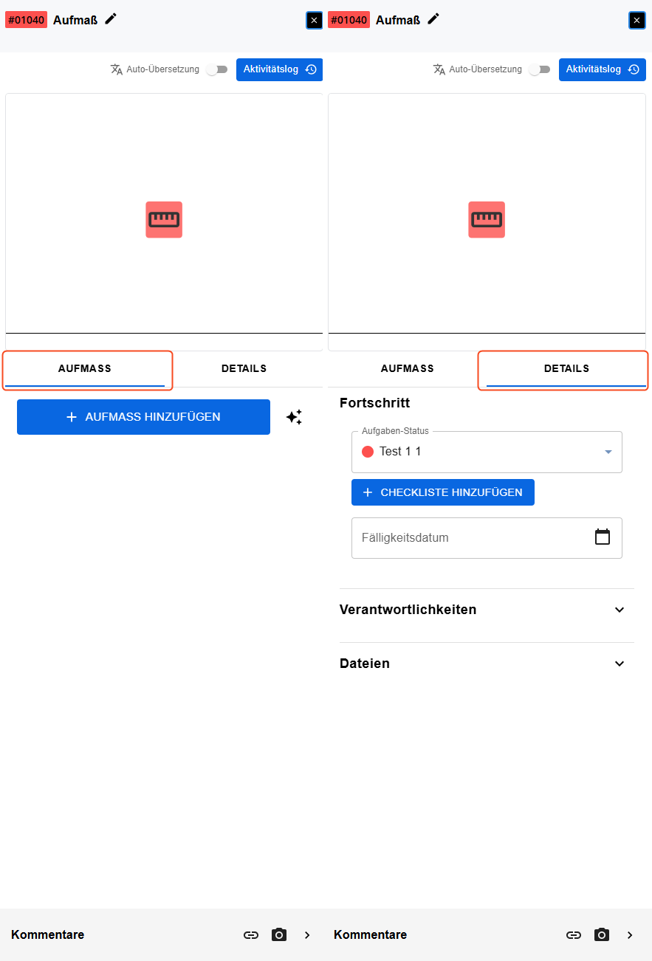Click the pencil edit icon in left panel header
This screenshot has width=652, height=961.
coord(111,19)
